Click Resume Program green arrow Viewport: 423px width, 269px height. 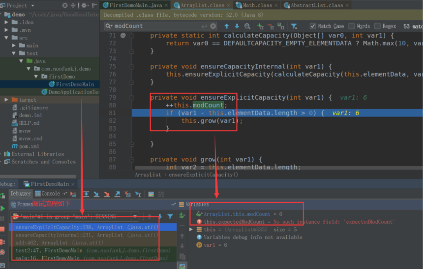pyautogui.click(x=3, y=209)
